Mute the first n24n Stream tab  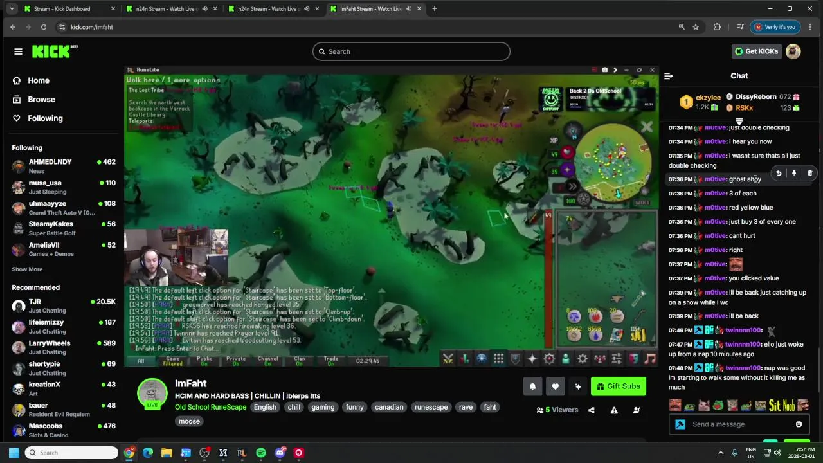pos(204,9)
